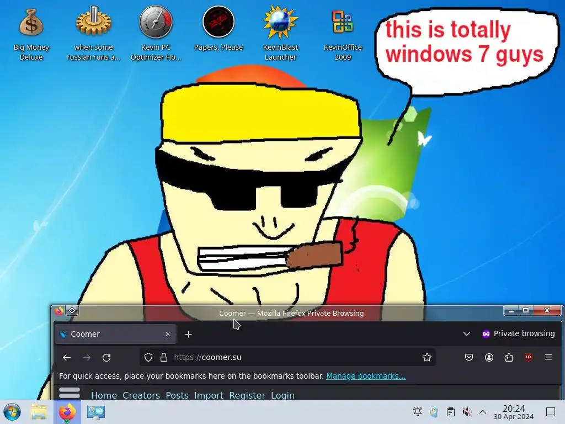Expand the list all tabs dropdown

pyautogui.click(x=467, y=334)
